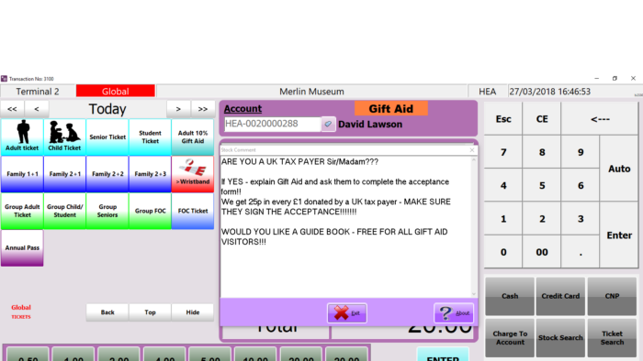Open Ticket Search
The height and width of the screenshot is (361, 643).
[612, 338]
